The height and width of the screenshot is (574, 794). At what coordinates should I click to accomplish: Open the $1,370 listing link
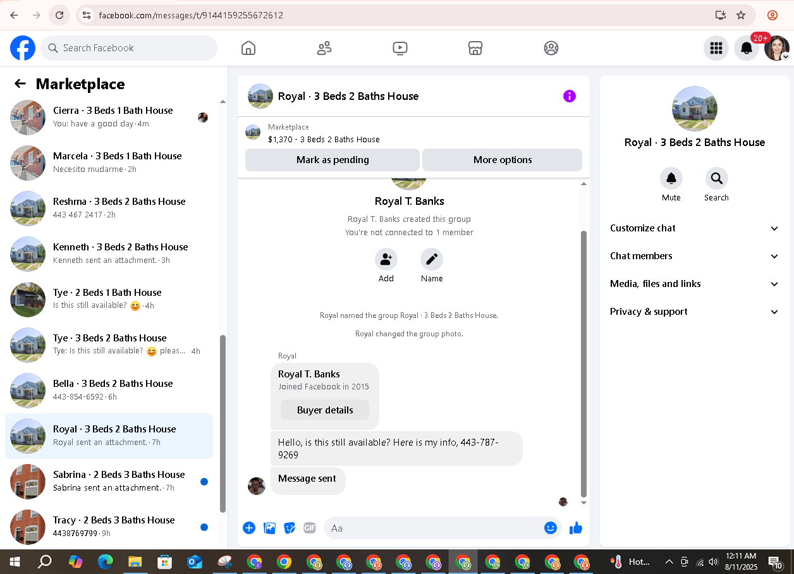point(324,139)
